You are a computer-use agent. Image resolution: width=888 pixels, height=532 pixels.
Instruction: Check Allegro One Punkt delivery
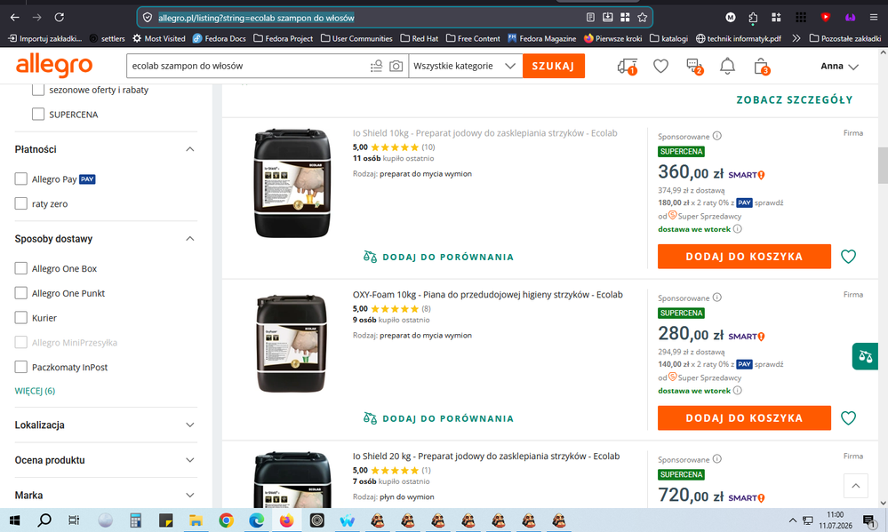tap(21, 292)
